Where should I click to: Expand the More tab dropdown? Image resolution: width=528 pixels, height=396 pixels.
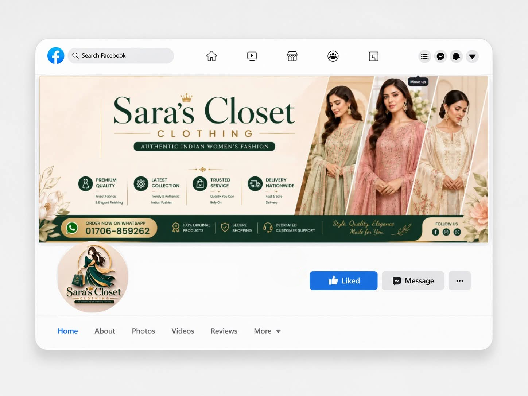point(267,331)
